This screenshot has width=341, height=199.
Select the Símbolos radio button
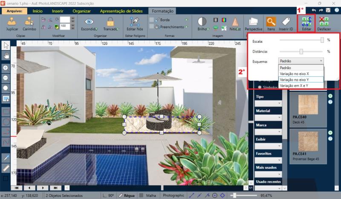click(x=261, y=87)
